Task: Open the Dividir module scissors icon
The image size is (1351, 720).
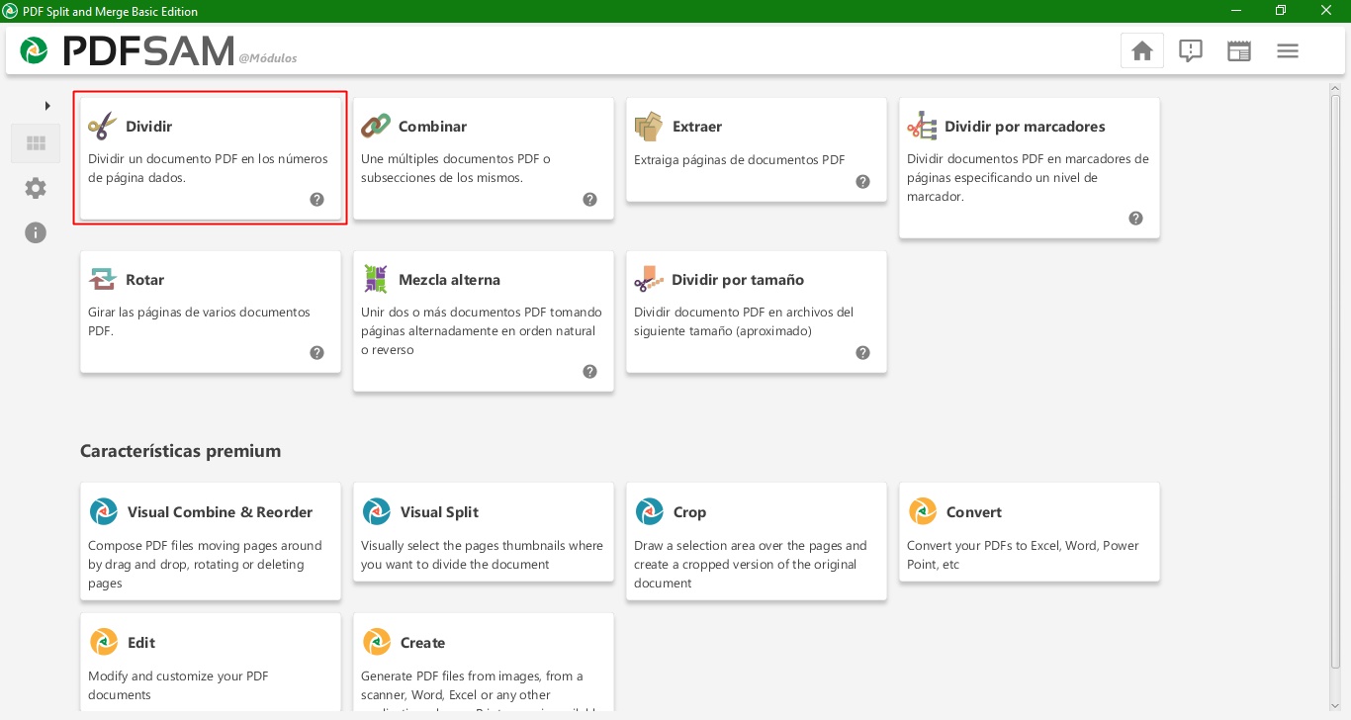Action: point(102,126)
